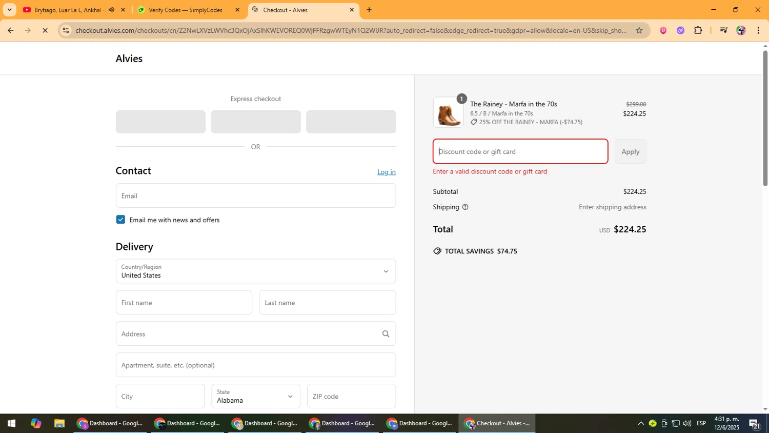Viewport: 769px width, 433px height.
Task: View site information icon in address bar
Action: [x=66, y=30]
